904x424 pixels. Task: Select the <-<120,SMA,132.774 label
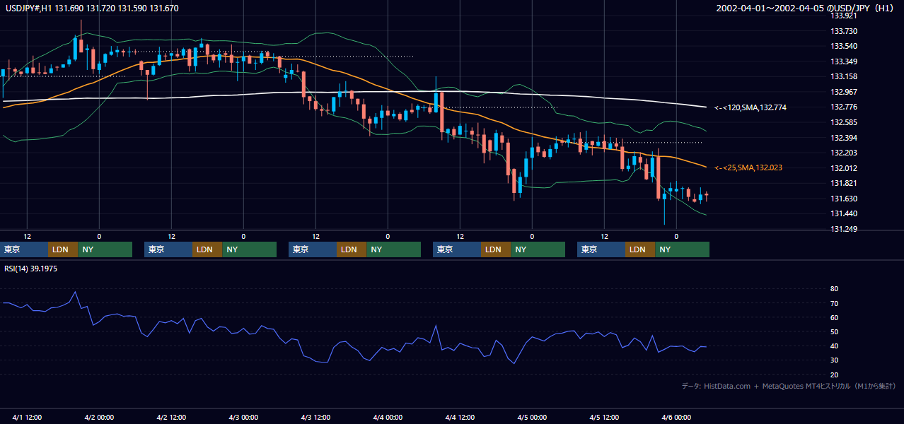tap(751, 107)
